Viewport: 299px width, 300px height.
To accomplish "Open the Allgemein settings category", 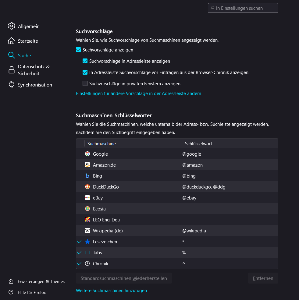I will tap(29, 26).
